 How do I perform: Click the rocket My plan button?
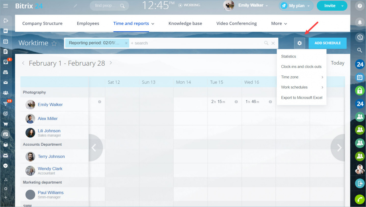tap(296, 6)
